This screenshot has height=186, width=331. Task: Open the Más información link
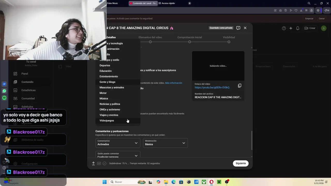point(174,83)
